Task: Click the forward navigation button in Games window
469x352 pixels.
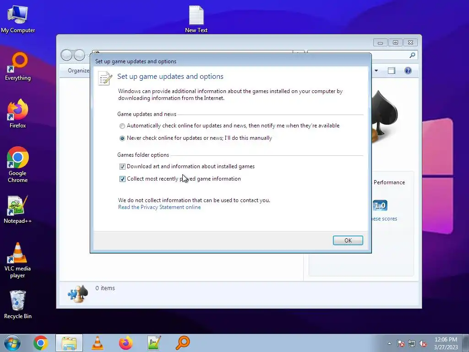Action: [79, 55]
